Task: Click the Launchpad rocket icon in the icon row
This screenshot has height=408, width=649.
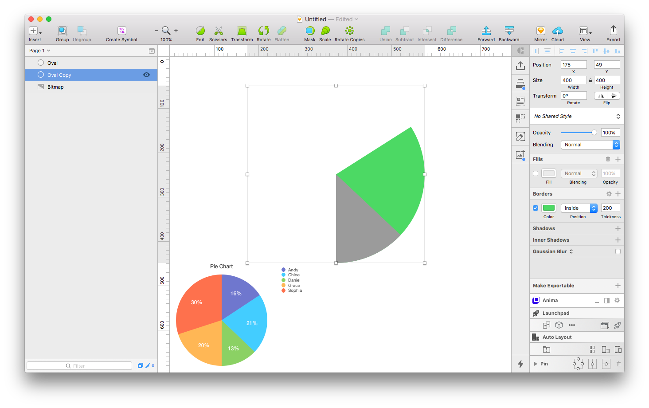Action: 617,325
